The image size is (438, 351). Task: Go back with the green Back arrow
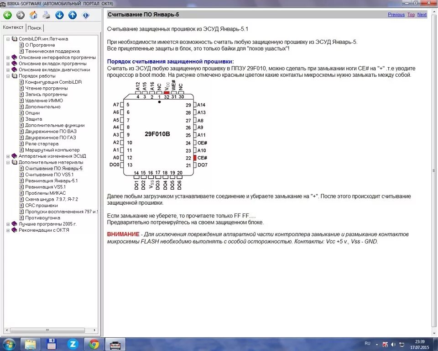pyautogui.click(x=8, y=15)
